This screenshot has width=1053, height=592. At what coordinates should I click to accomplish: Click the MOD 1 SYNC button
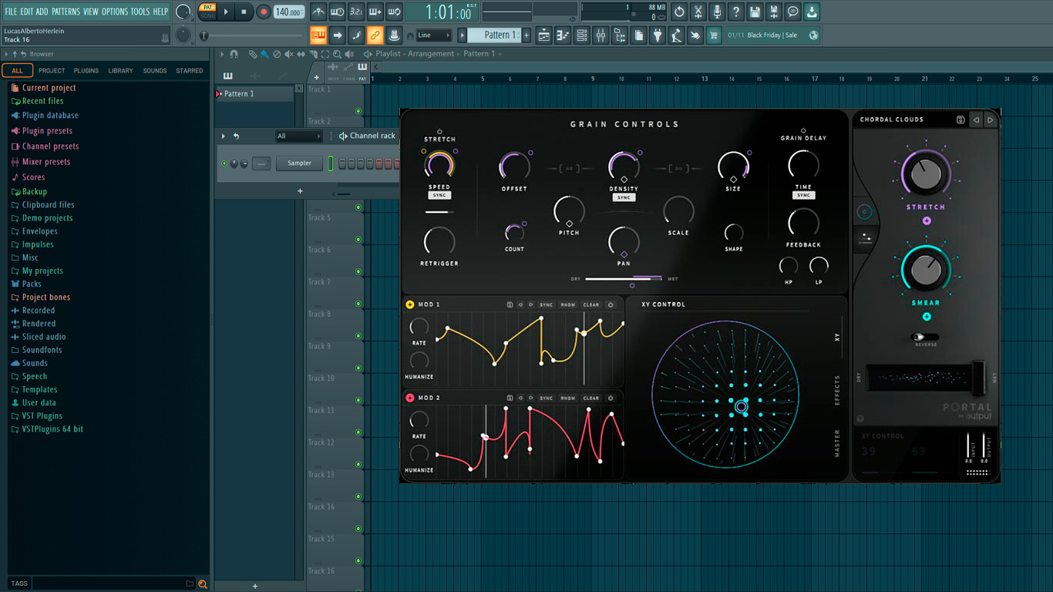point(547,304)
